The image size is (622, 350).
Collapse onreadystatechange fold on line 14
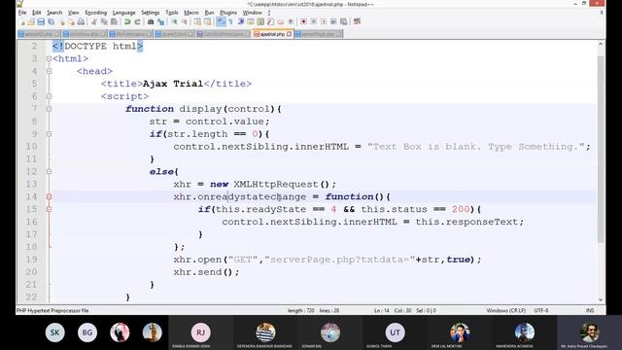pyautogui.click(x=49, y=196)
